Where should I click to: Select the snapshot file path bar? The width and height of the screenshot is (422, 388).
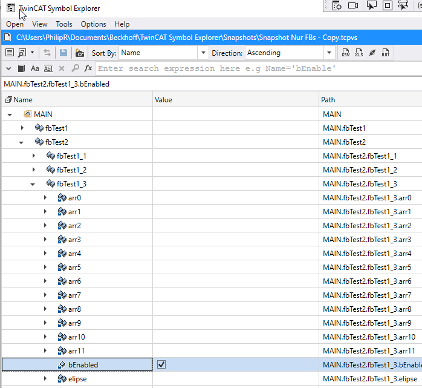[x=212, y=37]
